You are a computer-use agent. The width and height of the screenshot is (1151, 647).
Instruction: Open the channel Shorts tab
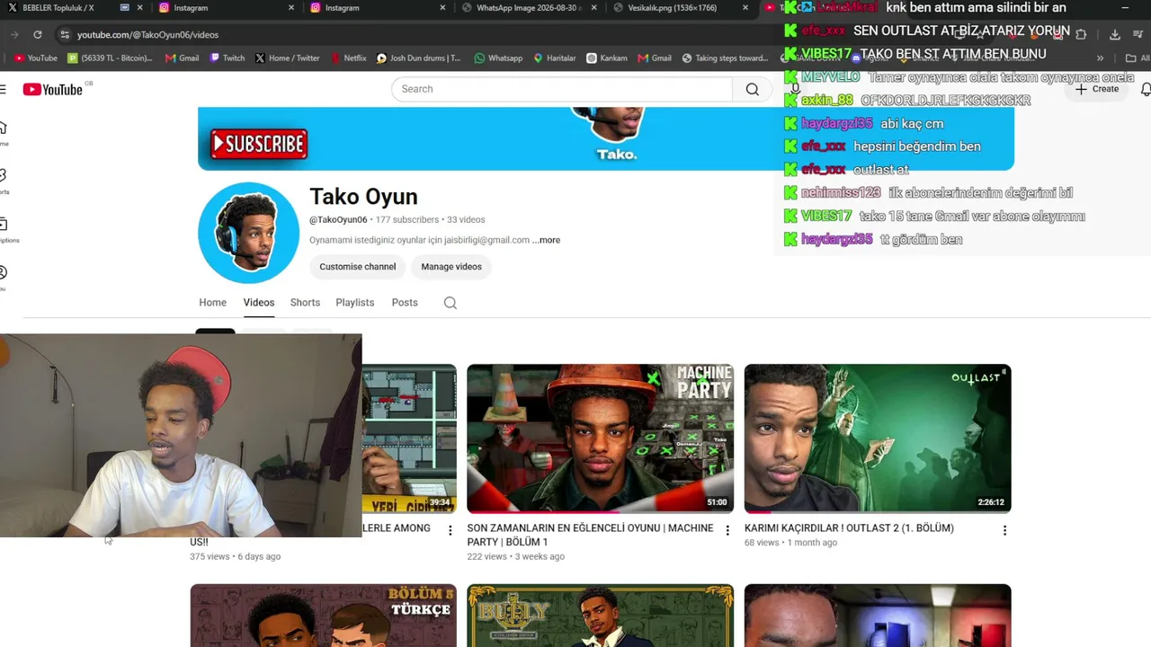point(305,303)
